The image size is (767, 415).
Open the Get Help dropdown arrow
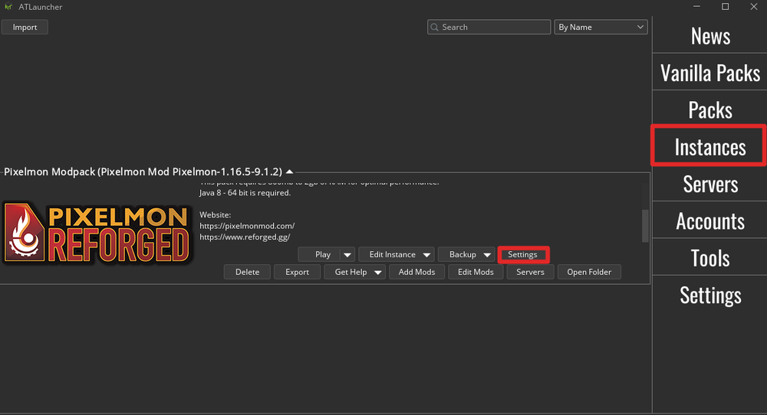tap(378, 273)
